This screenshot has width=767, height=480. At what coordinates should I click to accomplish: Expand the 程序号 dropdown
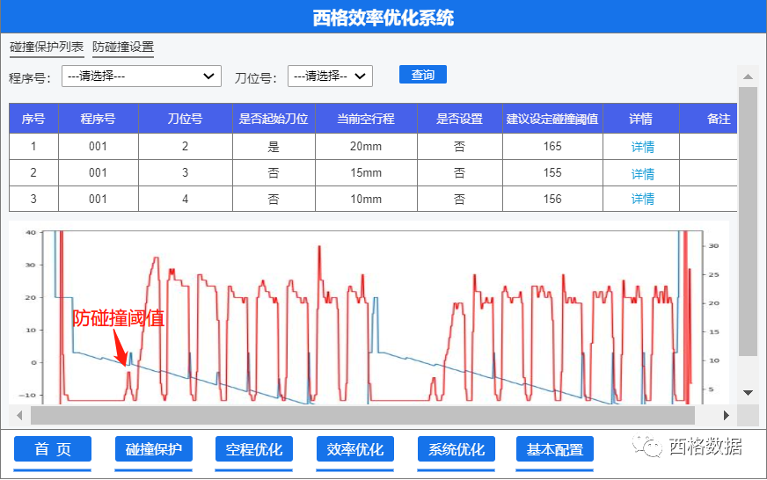pyautogui.click(x=142, y=76)
